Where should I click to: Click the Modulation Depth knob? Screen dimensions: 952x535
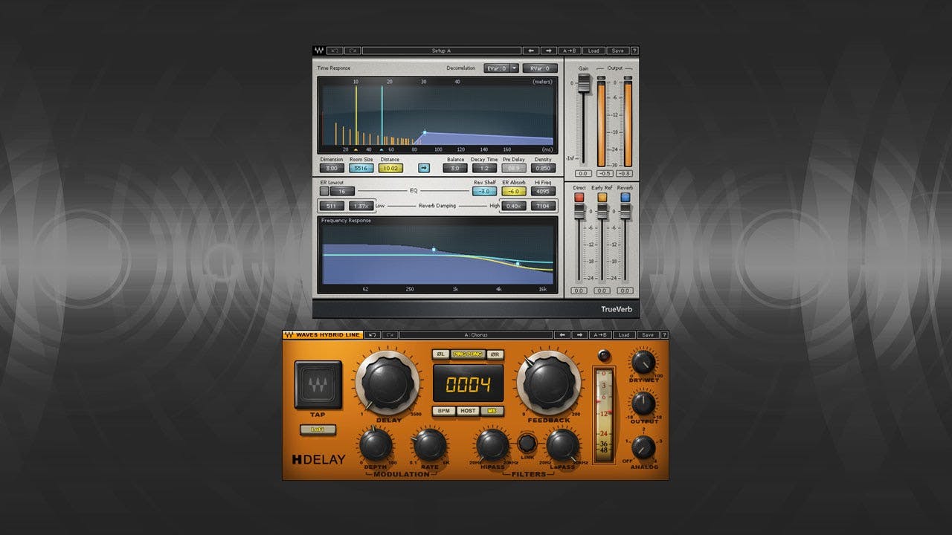[x=375, y=445]
